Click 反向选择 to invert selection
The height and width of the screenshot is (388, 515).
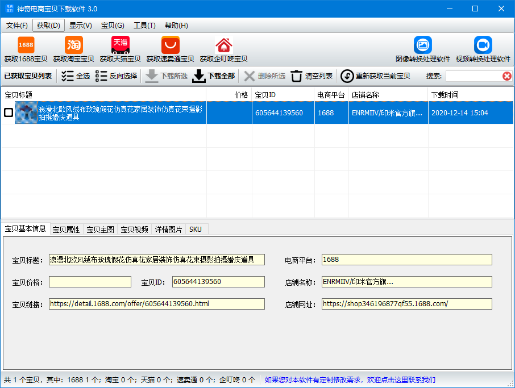[115, 76]
